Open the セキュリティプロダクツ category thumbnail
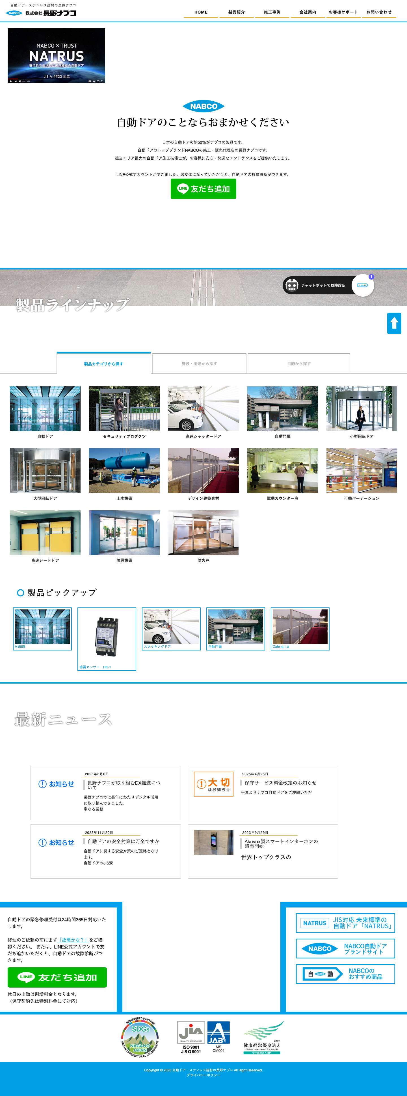Image resolution: width=407 pixels, height=1096 pixels. pyautogui.click(x=124, y=409)
